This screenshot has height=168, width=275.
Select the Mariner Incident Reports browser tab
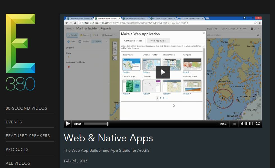[107, 19]
